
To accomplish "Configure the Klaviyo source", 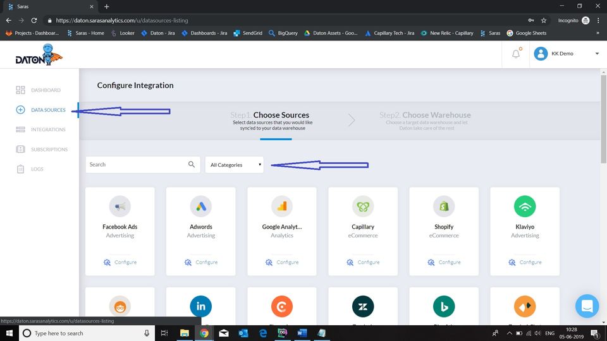I will point(525,262).
